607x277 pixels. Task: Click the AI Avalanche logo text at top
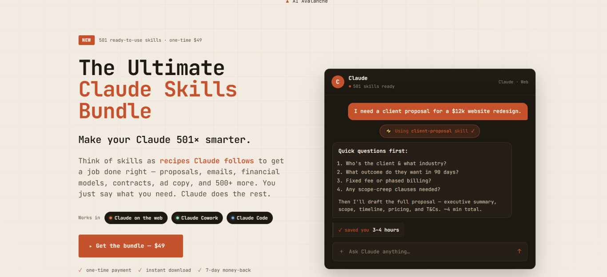pos(307,1)
